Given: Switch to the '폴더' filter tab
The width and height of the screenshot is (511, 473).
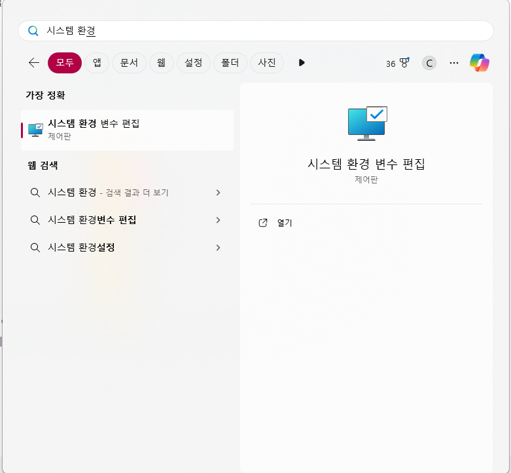Looking at the screenshot, I should click(x=230, y=63).
